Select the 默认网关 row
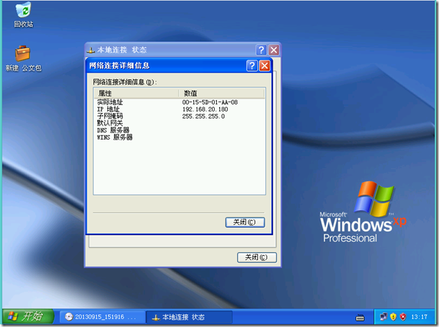The height and width of the screenshot is (327, 439). tap(179, 123)
